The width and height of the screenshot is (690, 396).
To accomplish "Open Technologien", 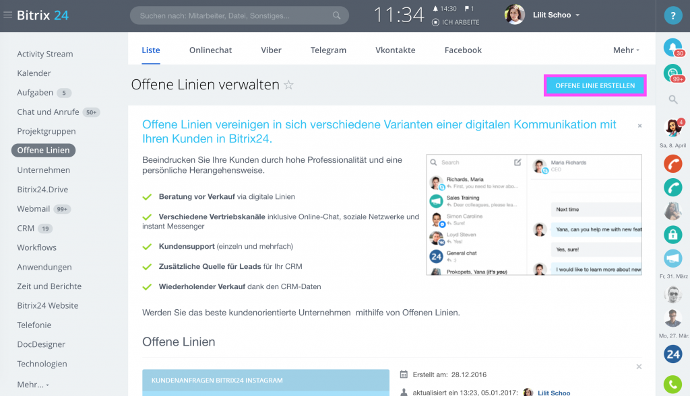I will point(42,364).
